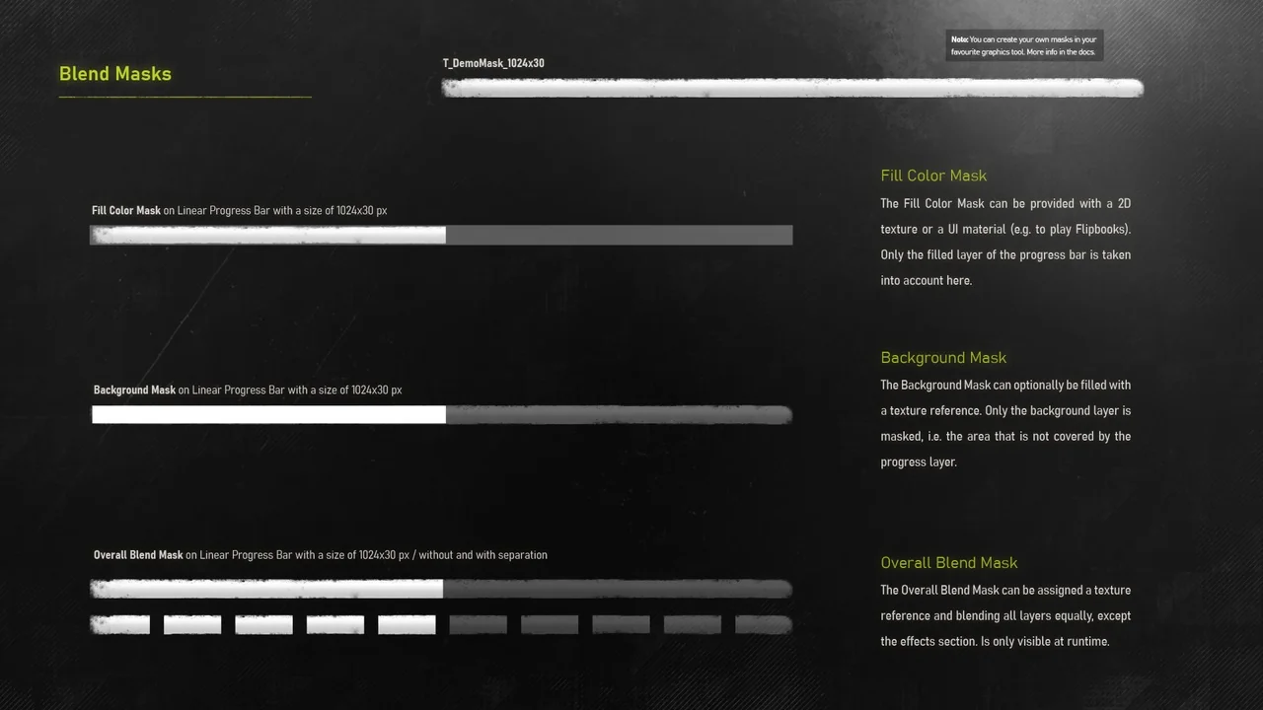Click the gray unfilled part of Fill Color Mask bar
Screen dimensions: 1263x710
[619, 235]
